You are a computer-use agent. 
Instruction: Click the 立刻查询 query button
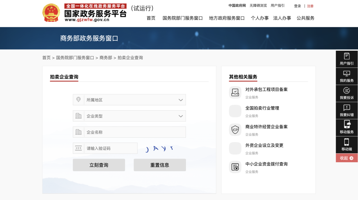99,165
